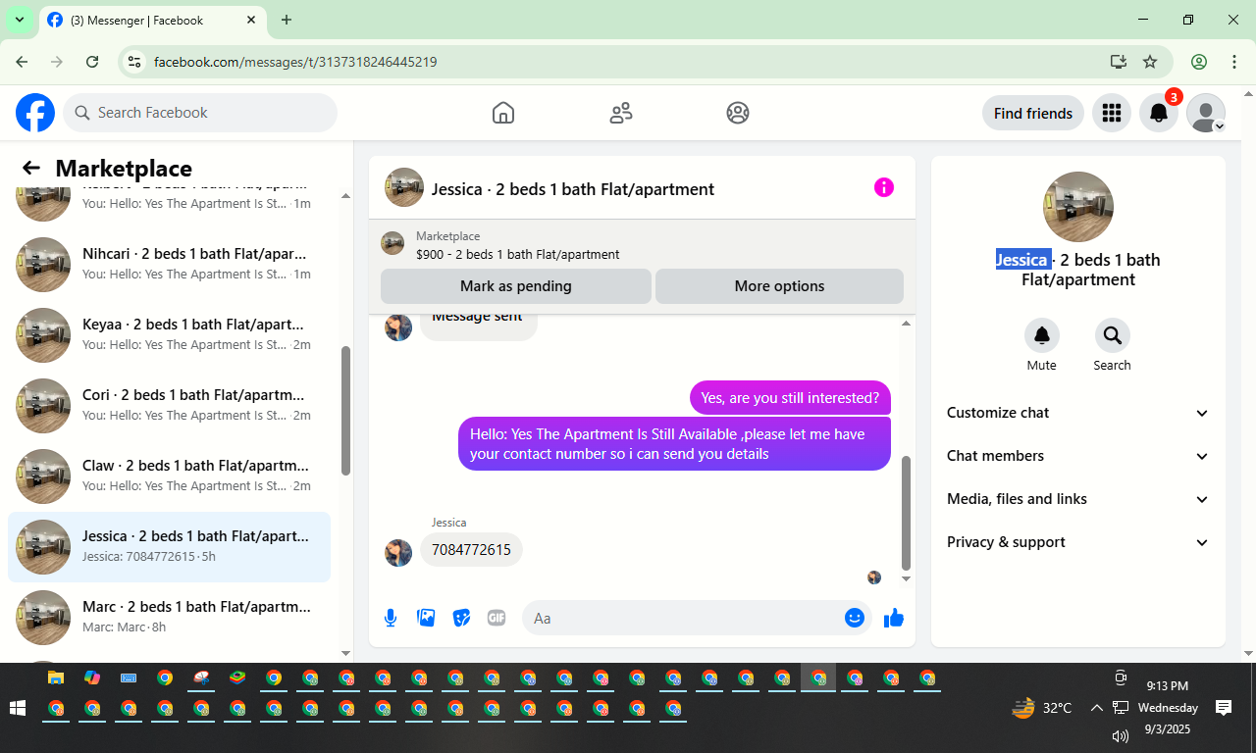Viewport: 1256px width, 753px height.
Task: Open Marketplace listing $900 2 beds link
Action: [x=517, y=254]
